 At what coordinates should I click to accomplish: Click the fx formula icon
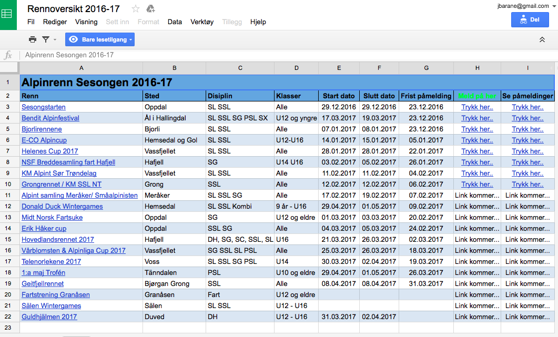coord(8,55)
